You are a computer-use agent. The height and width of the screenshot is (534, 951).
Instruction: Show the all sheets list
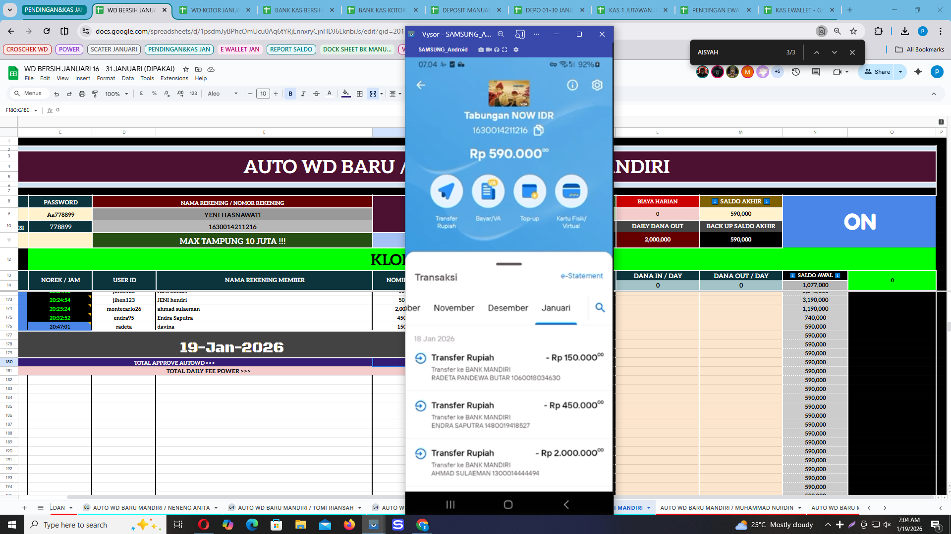coord(41,508)
